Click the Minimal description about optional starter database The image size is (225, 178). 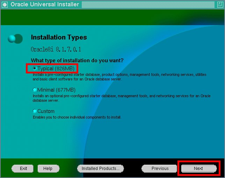[x=122, y=98]
